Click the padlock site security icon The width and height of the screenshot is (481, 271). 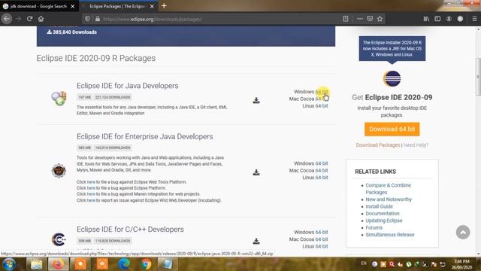(98, 19)
